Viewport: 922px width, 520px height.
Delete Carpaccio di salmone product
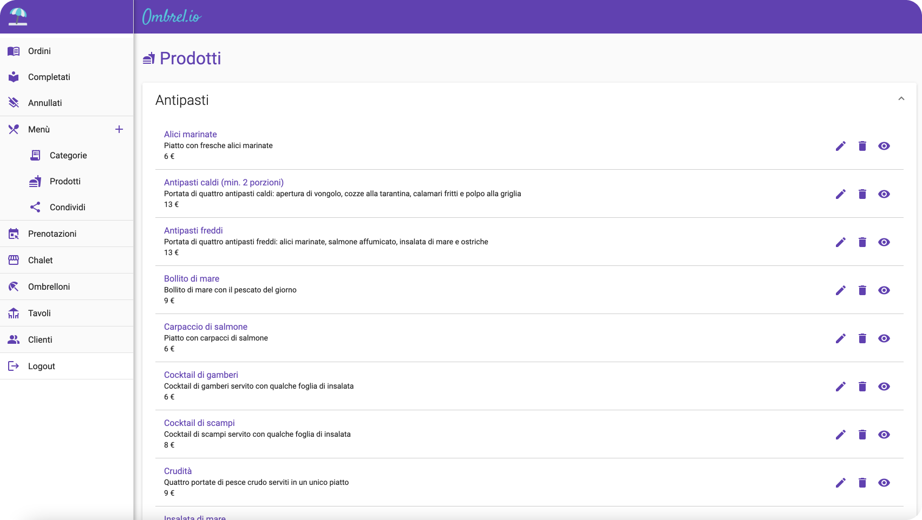click(x=862, y=338)
